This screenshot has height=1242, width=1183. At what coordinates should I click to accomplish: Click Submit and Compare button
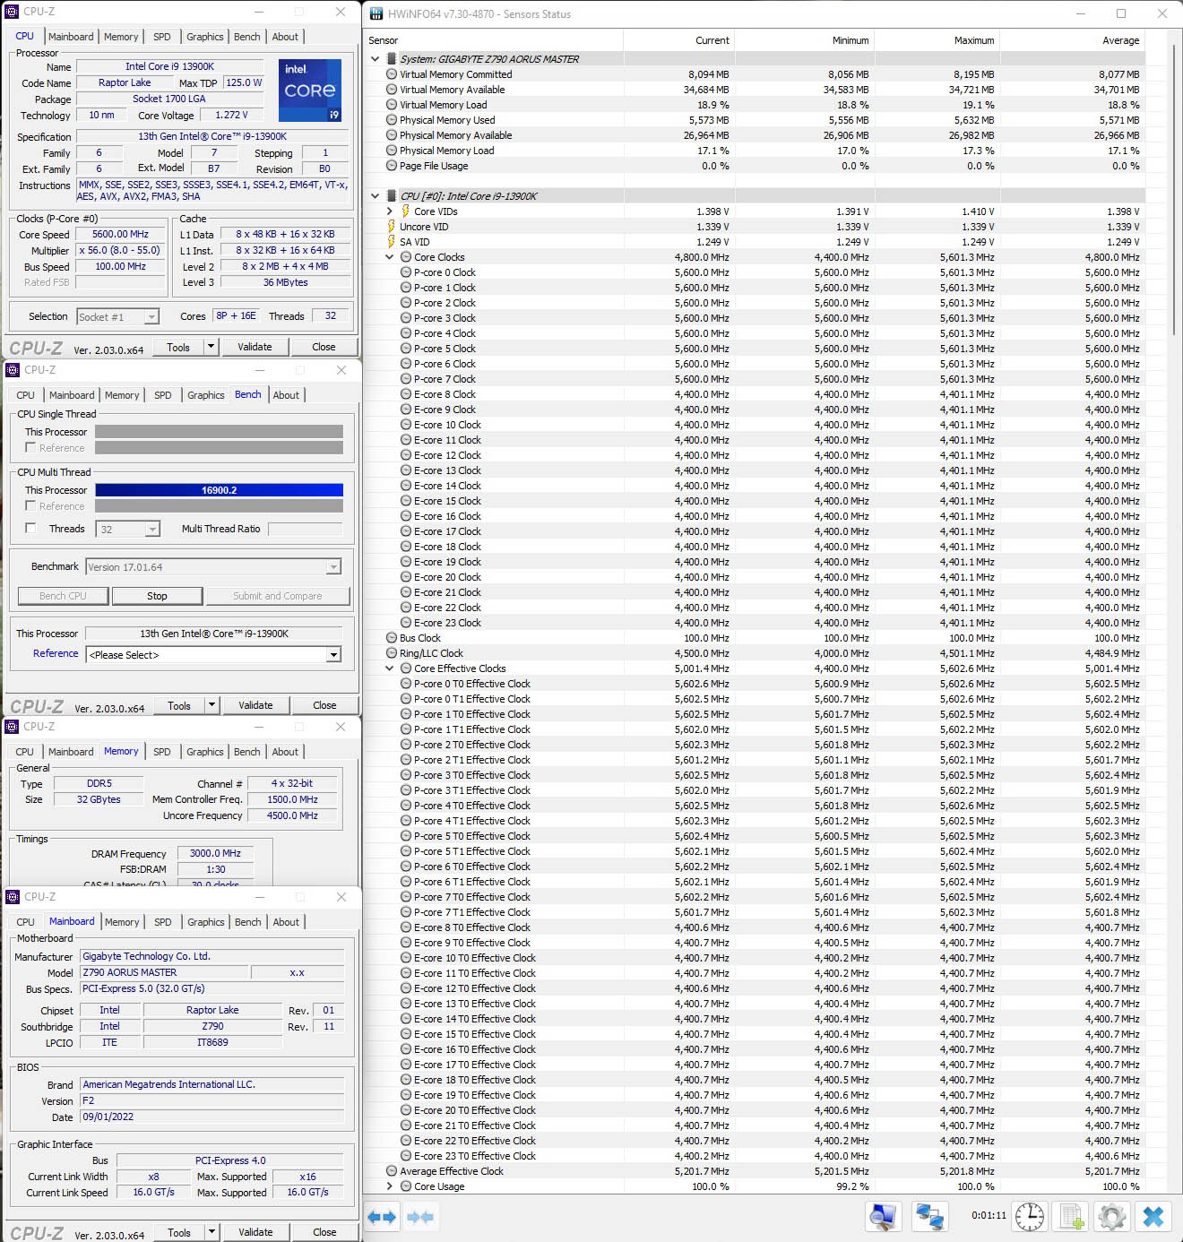tap(277, 596)
